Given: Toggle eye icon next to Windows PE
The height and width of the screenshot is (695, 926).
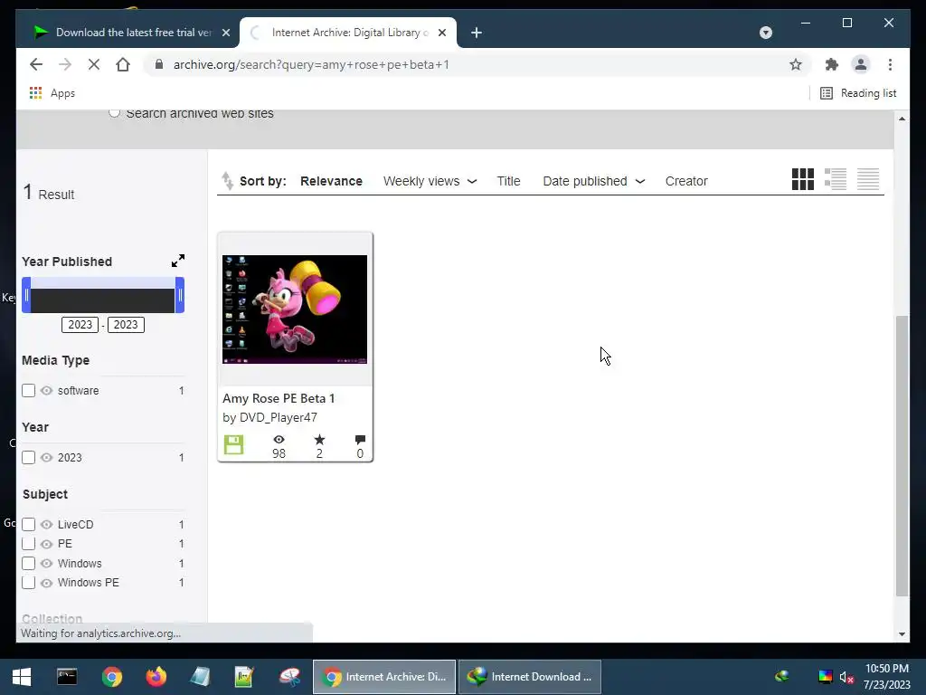Looking at the screenshot, I should (47, 583).
